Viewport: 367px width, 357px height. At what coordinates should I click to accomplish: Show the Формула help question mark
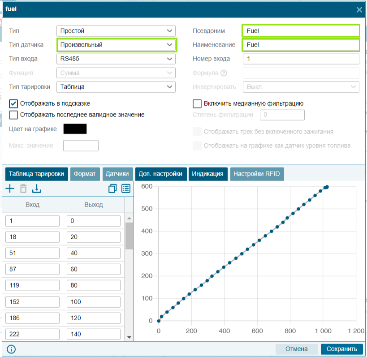(x=224, y=73)
